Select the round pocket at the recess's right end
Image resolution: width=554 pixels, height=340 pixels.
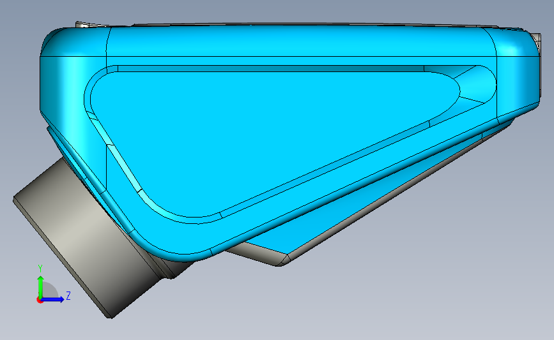click(x=478, y=84)
